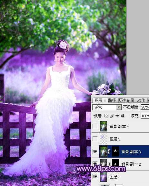
Task: Switch to the 图层 tab
Action: point(99,100)
